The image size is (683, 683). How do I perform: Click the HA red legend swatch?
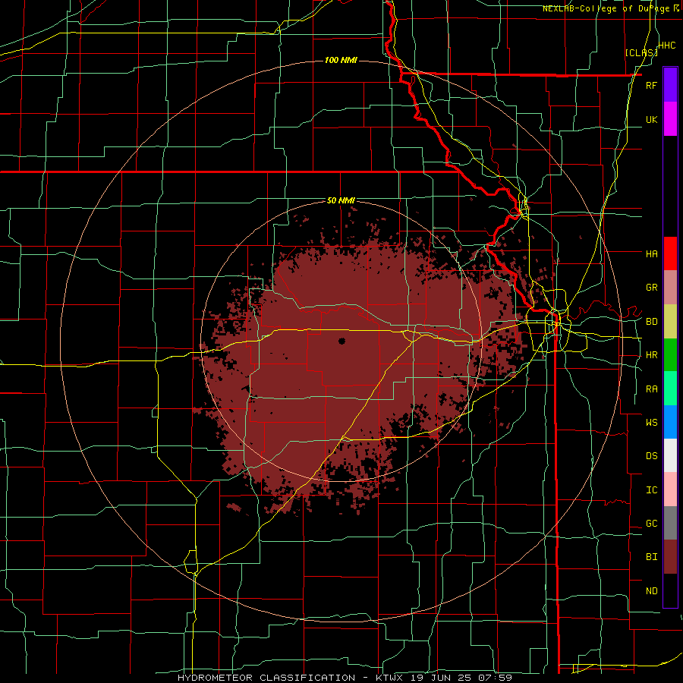click(670, 253)
